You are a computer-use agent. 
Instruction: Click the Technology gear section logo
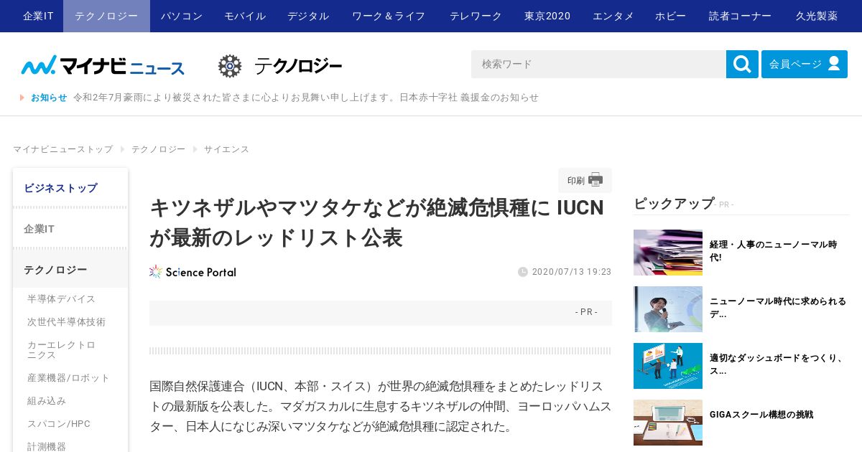pos(280,66)
